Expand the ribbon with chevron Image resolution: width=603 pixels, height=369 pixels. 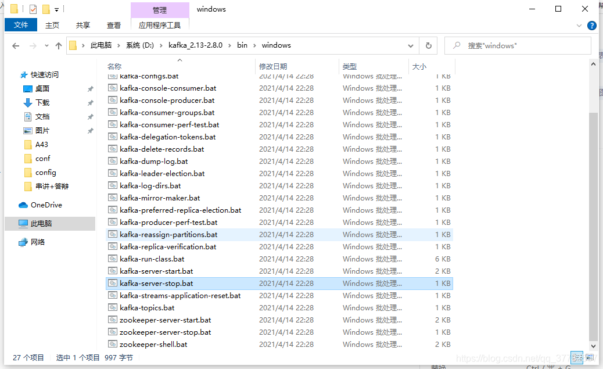(579, 26)
